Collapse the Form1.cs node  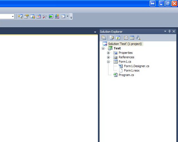[x=108, y=62]
